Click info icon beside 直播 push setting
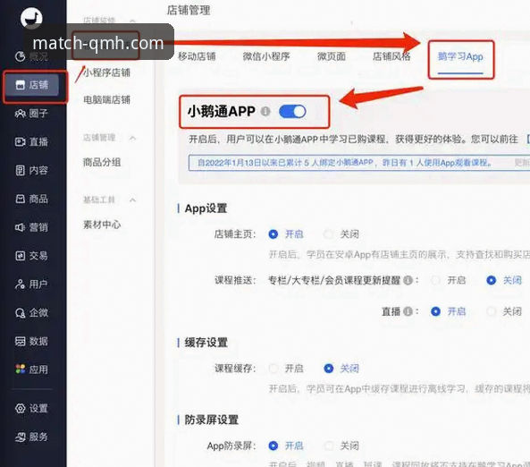530x467 pixels. pos(408,311)
